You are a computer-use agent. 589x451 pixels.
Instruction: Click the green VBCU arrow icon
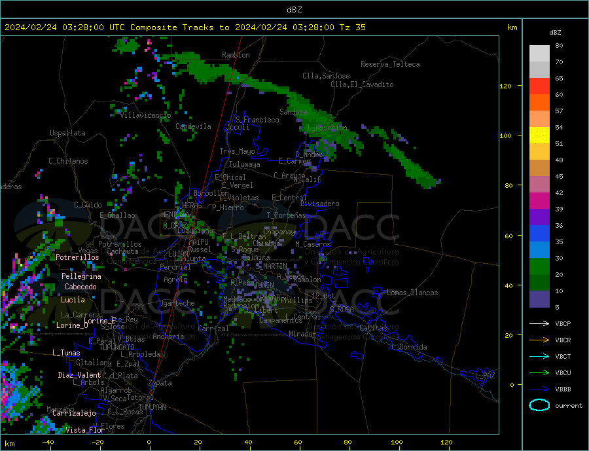[539, 373]
